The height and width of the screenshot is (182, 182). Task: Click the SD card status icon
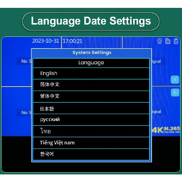coord(168,41)
